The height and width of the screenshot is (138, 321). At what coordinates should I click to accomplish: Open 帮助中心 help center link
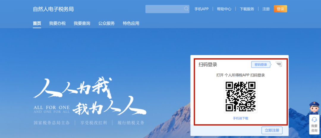224,9
